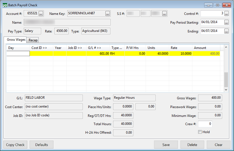
Task: Click the Pay Type field Salary
Action: tap(32, 31)
